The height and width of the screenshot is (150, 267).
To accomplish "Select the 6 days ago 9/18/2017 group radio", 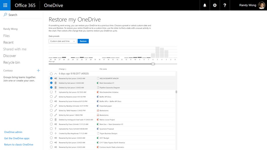I will pyautogui.click(x=51, y=74).
